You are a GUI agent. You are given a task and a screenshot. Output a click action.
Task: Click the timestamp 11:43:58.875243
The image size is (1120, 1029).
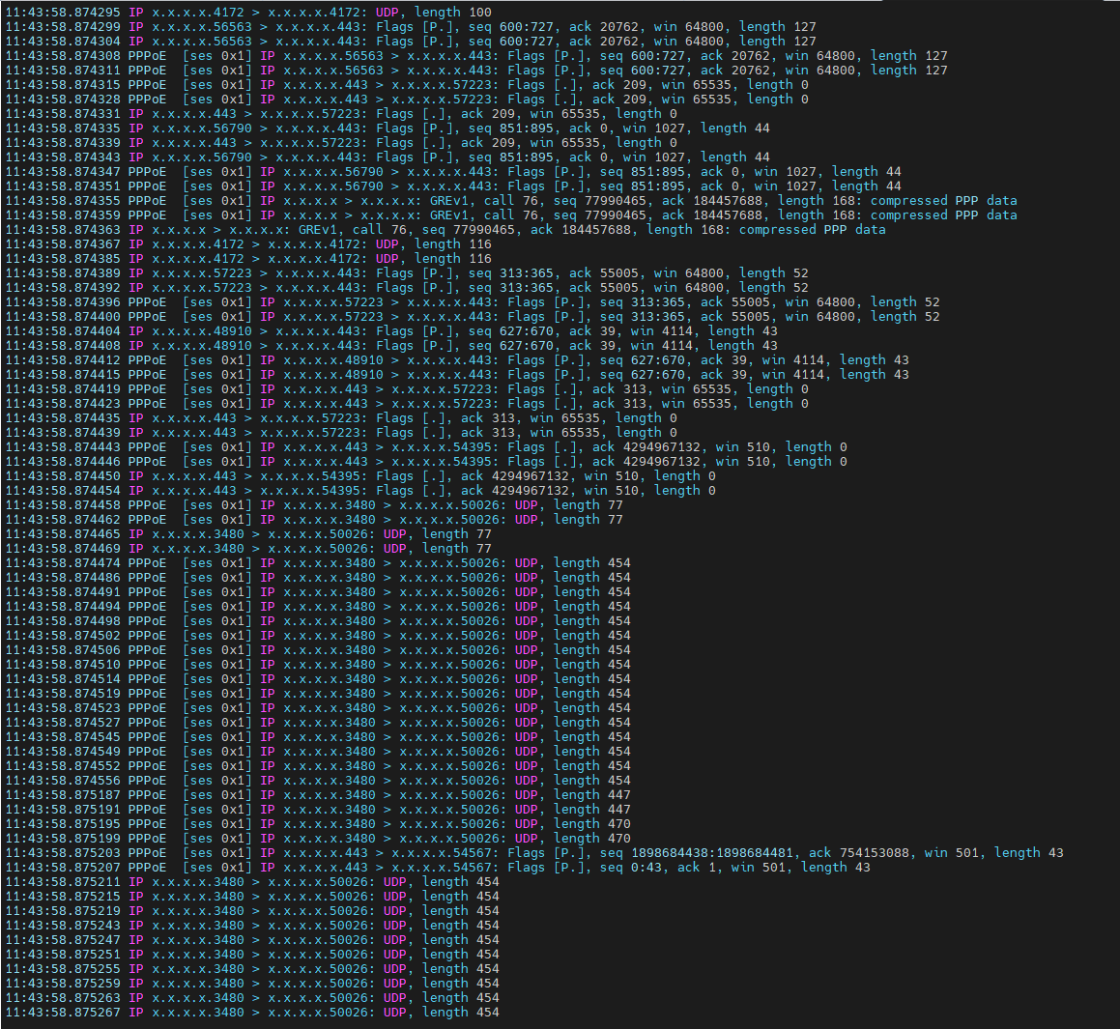click(63, 926)
